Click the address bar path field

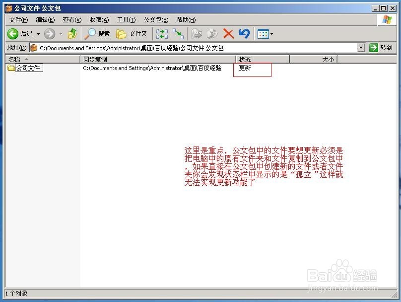point(195,48)
